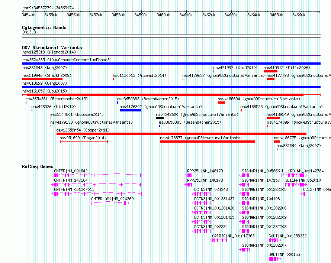Click the 9p13.3 cytogenetic band label

pyautogui.click(x=29, y=32)
